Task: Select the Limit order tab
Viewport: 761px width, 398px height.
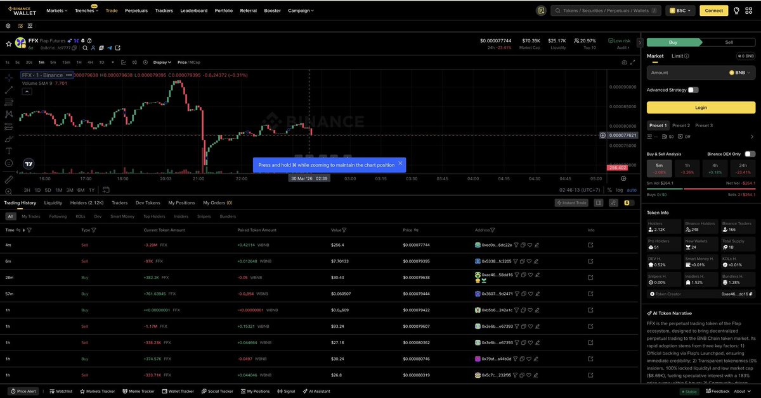Action: click(680, 56)
